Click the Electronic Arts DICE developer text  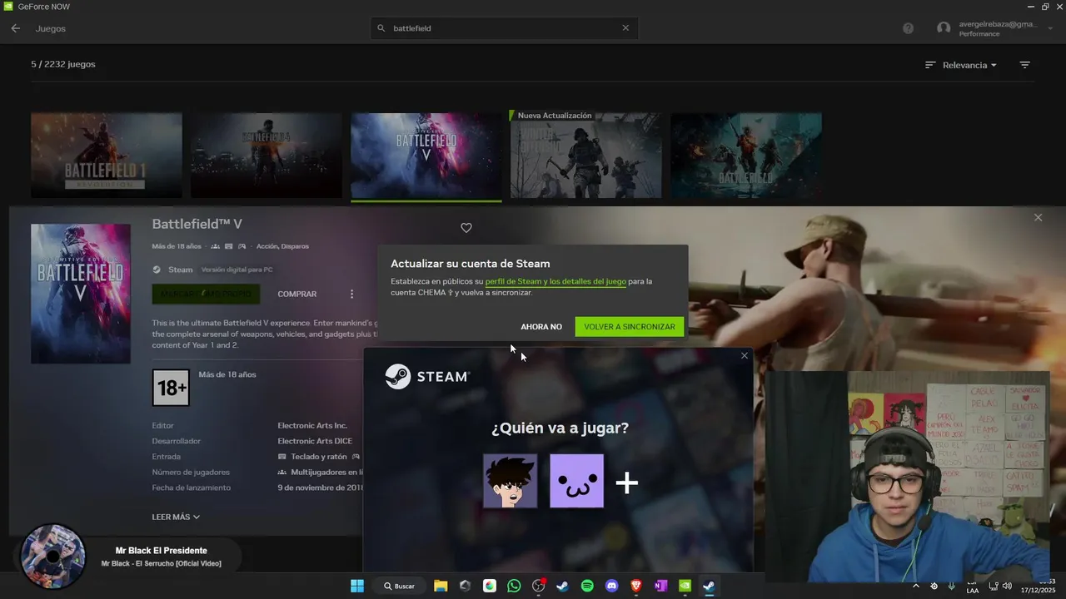point(315,441)
